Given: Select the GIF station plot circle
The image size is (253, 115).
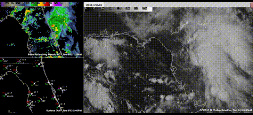Looking at the screenshot, I should coord(40,99).
